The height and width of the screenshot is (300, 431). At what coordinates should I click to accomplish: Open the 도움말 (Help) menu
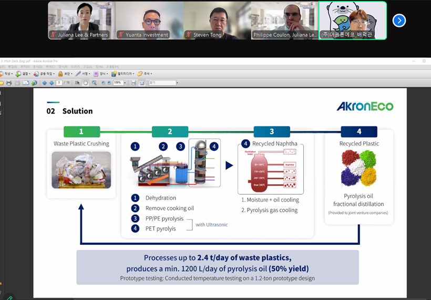pyautogui.click(x=112, y=67)
